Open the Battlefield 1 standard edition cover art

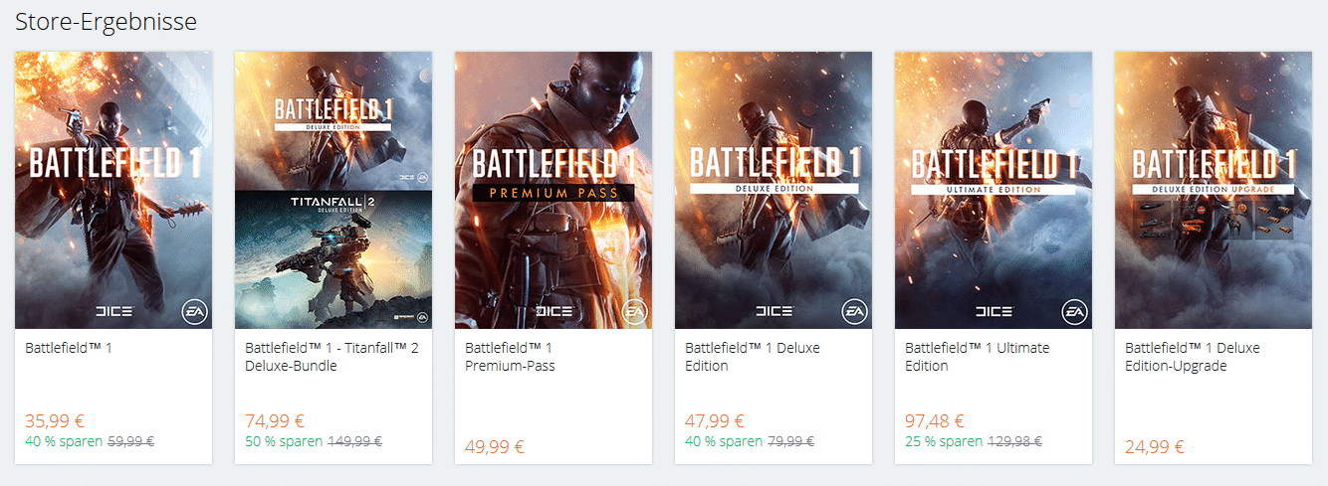click(113, 190)
